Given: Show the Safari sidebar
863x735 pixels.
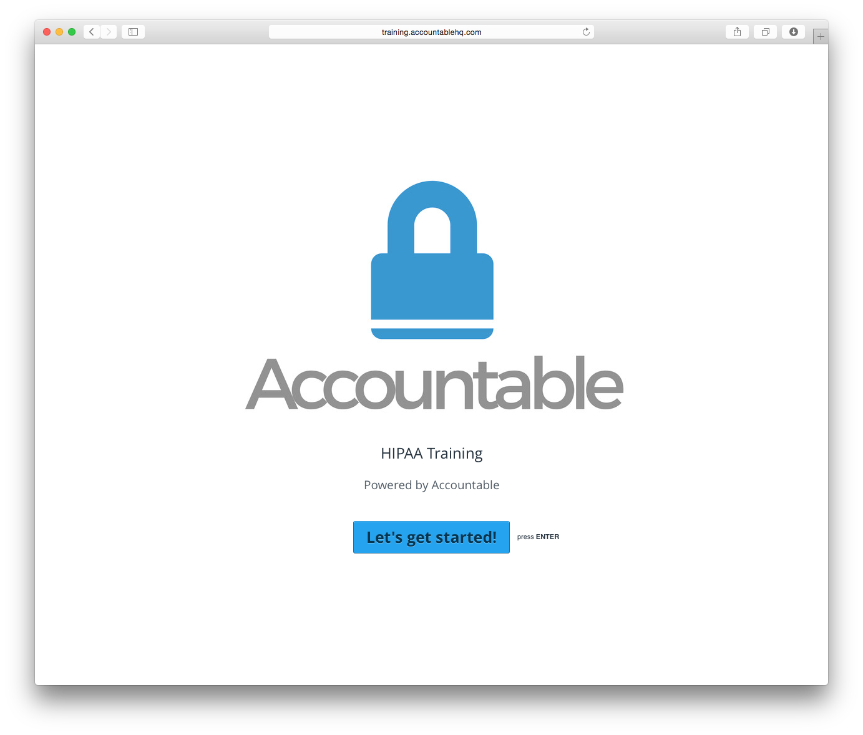Looking at the screenshot, I should [133, 32].
